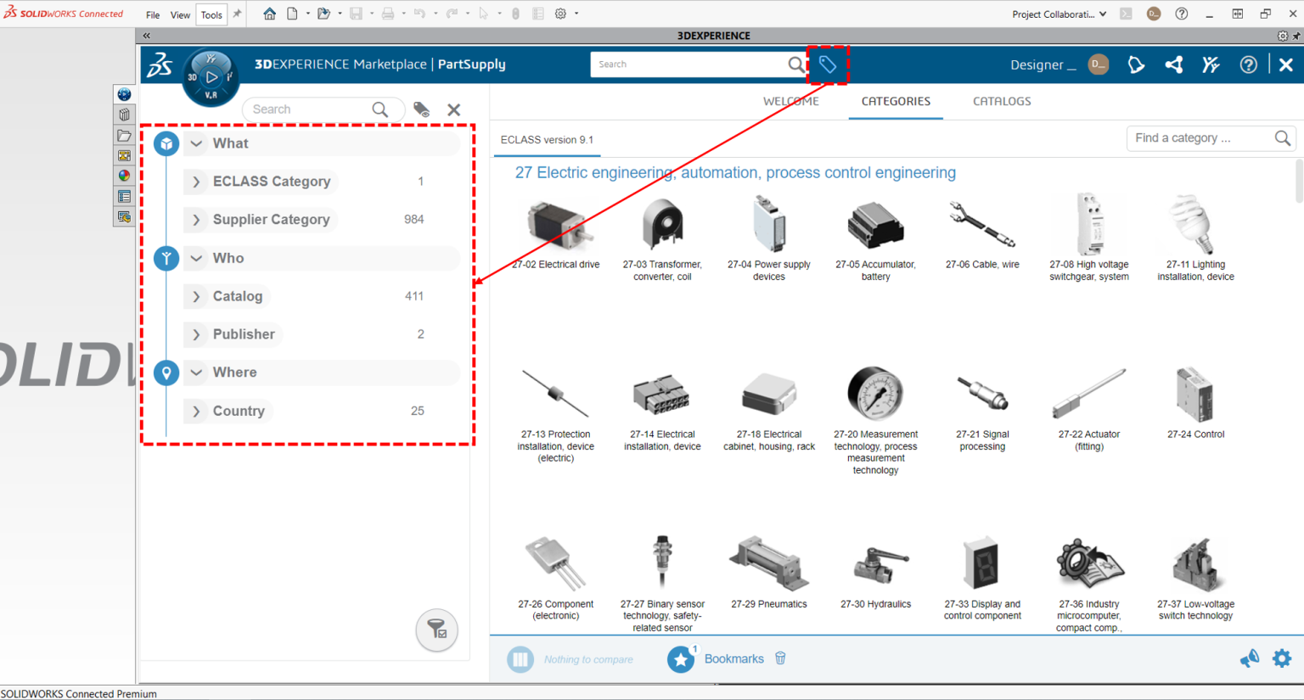This screenshot has width=1304, height=700.
Task: Click the share icon in the top bar
Action: (x=1174, y=64)
